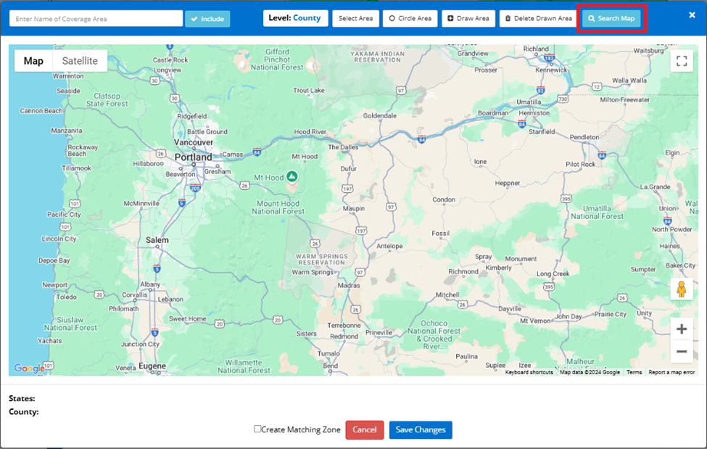Screen dimensions: 707x449
Task: Click inside the coverage area name field
Action: (x=96, y=19)
